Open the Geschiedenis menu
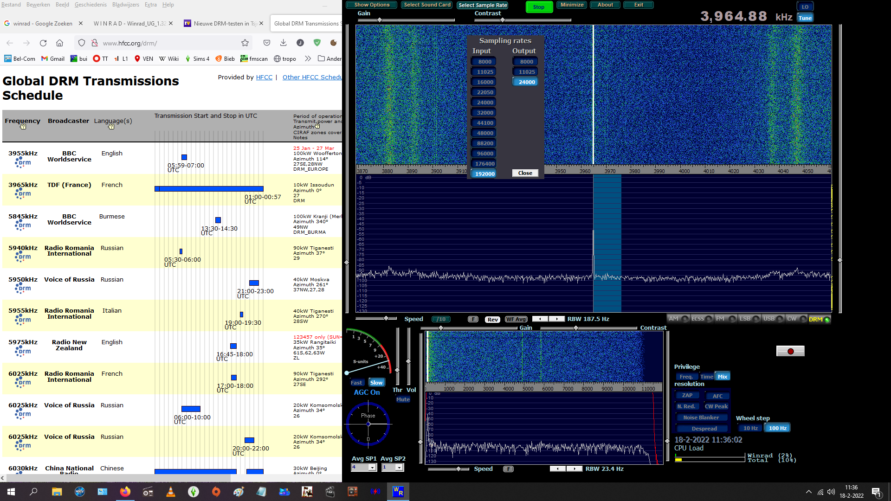This screenshot has height=501, width=891. 90,5
